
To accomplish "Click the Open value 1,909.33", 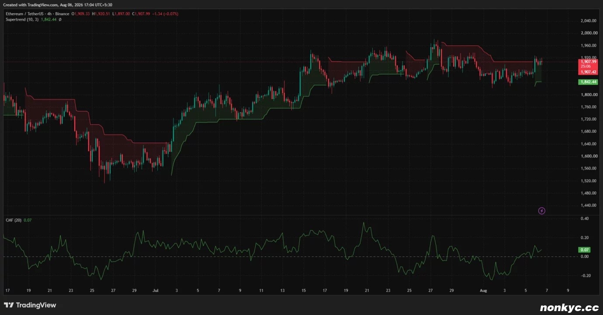I will (82, 14).
